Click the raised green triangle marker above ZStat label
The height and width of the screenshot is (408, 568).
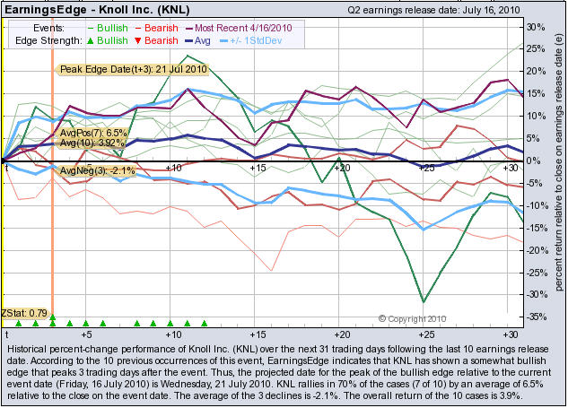[x=53, y=317]
